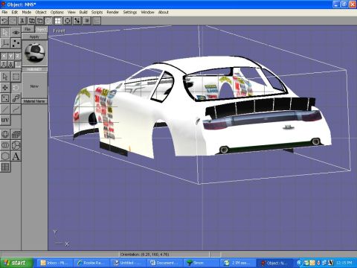Add a sphere primitive
Image resolution: width=357 pixels, height=268 pixels.
click(5, 134)
